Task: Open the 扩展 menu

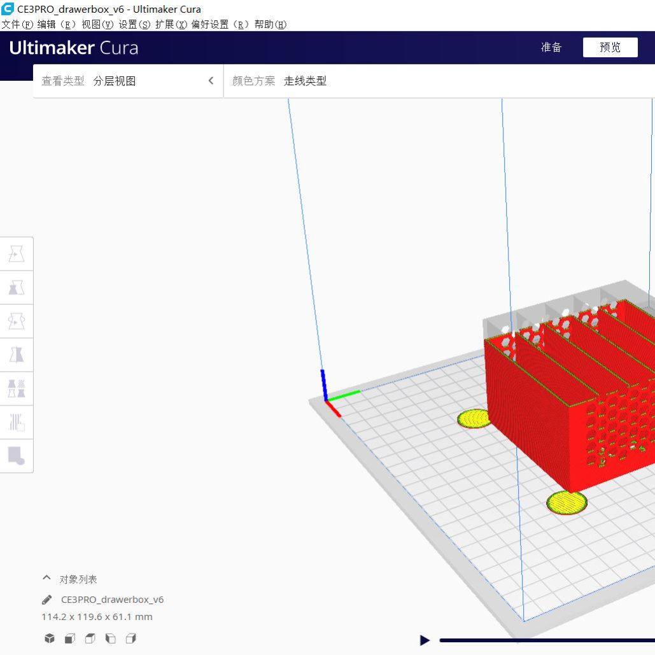Action: pos(171,24)
